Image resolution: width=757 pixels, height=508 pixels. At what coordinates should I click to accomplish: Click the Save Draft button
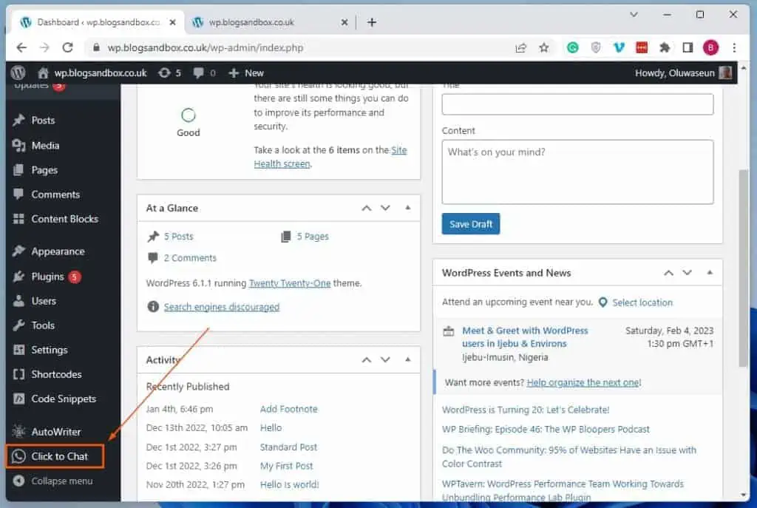pyautogui.click(x=471, y=223)
